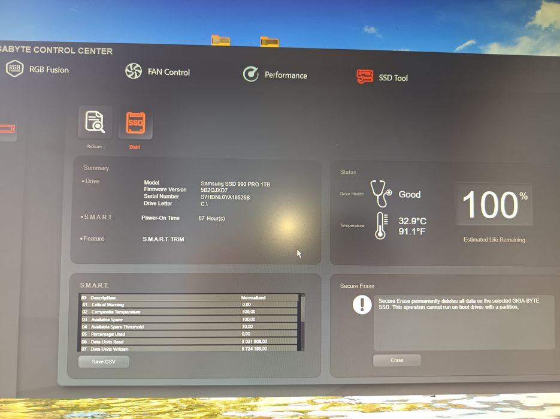The image size is (560, 419).
Task: Open the Performance gauge icon
Action: (x=251, y=74)
